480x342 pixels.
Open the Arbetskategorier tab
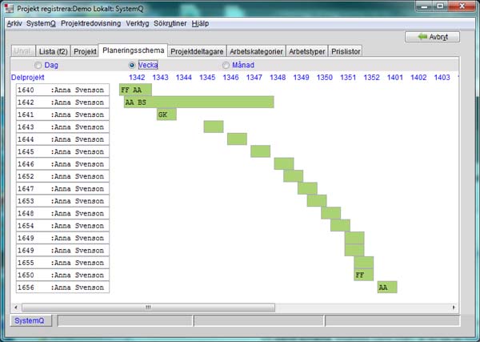pyautogui.click(x=256, y=51)
